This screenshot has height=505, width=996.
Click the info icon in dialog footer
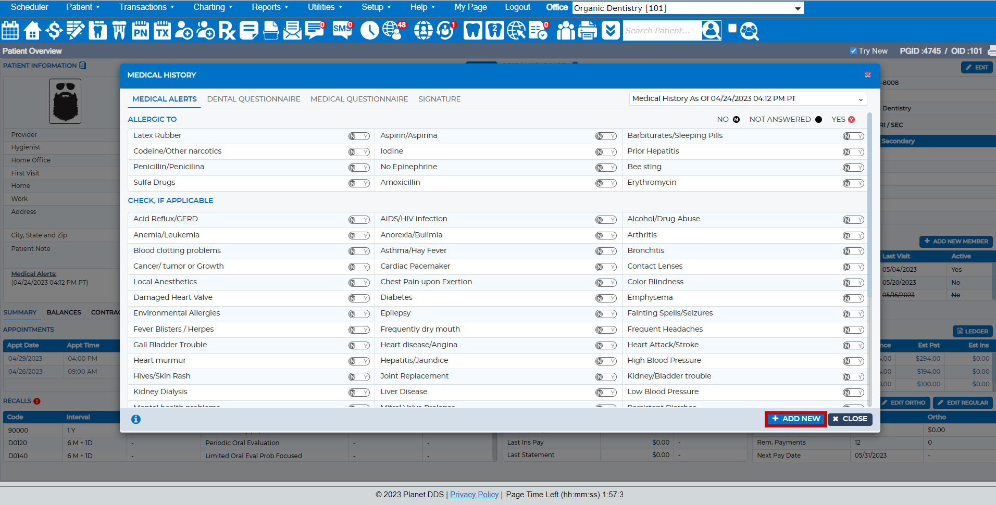136,419
